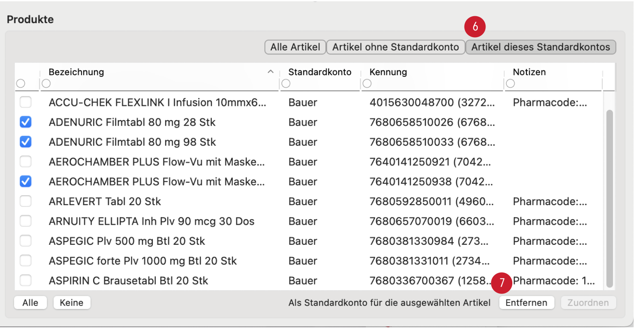
Task: Click the filter circle in the checkbox column header
Action: (x=20, y=84)
